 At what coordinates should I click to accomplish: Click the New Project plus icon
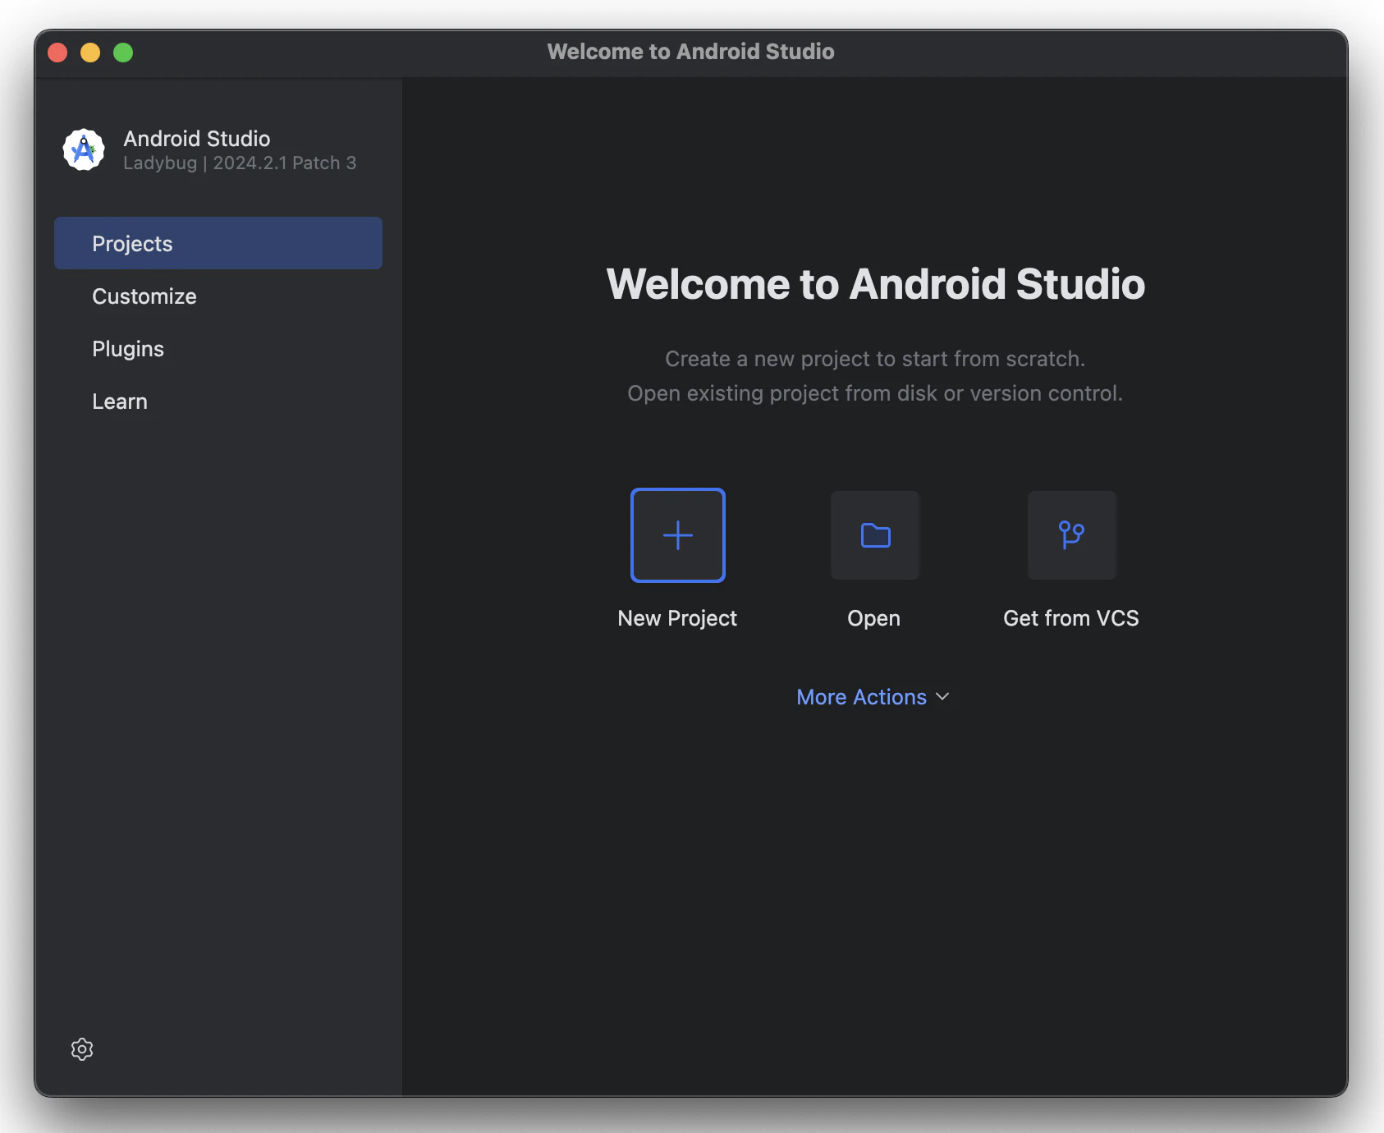click(678, 535)
